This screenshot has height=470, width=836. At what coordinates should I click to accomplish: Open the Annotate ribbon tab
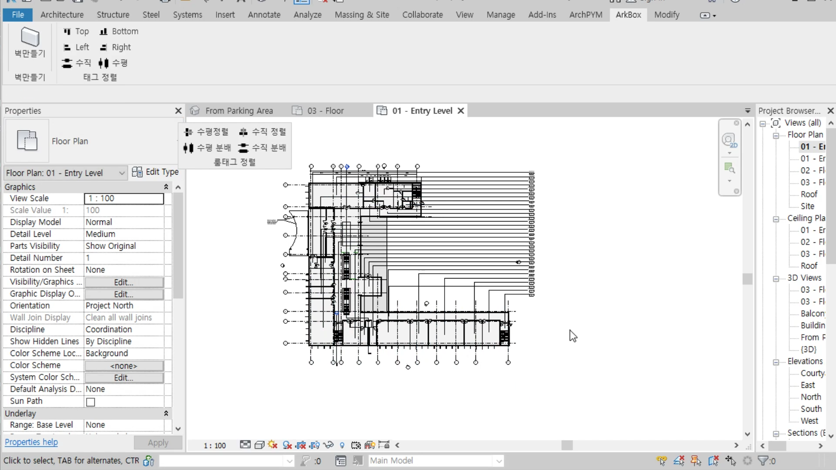[x=264, y=15]
